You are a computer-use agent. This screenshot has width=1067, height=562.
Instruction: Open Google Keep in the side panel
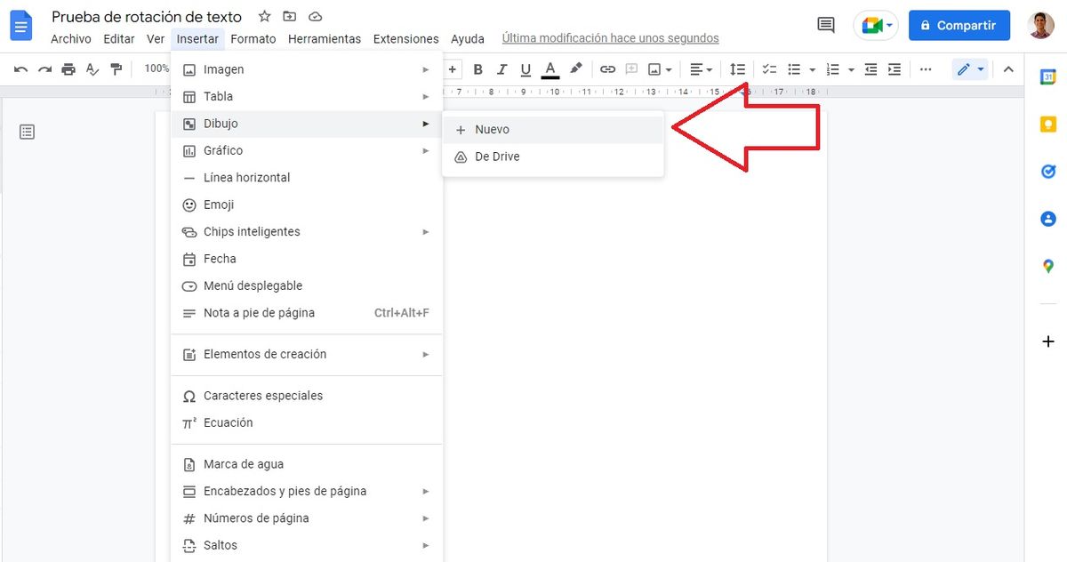tap(1047, 124)
